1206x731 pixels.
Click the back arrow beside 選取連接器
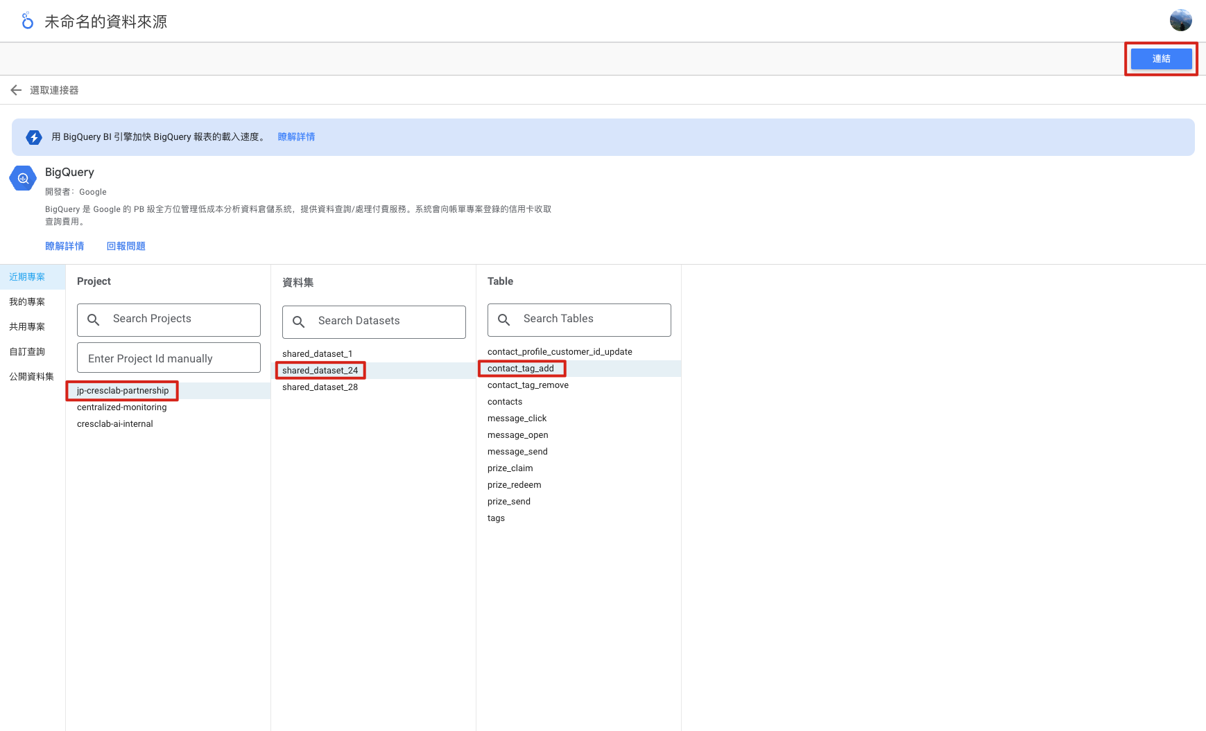(x=16, y=90)
